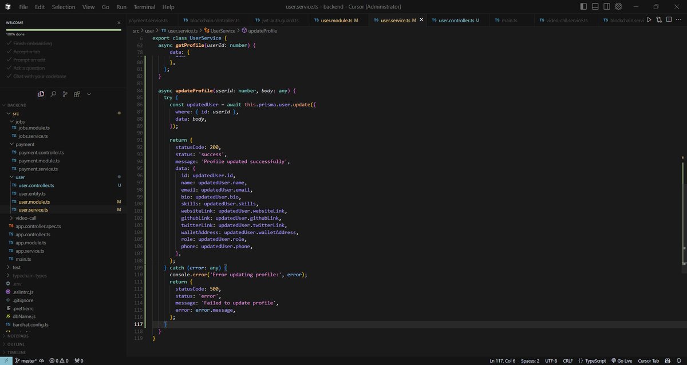Toggle the bottom panel layout icon
687x365 pixels.
tap(595, 7)
